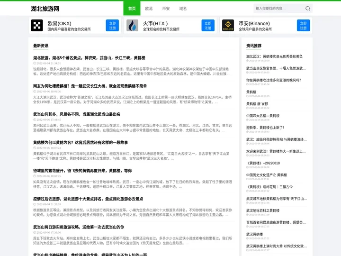Click subtitle 全球知名的比特币交易所
Screen dimensions: 341x256
(161, 29)
